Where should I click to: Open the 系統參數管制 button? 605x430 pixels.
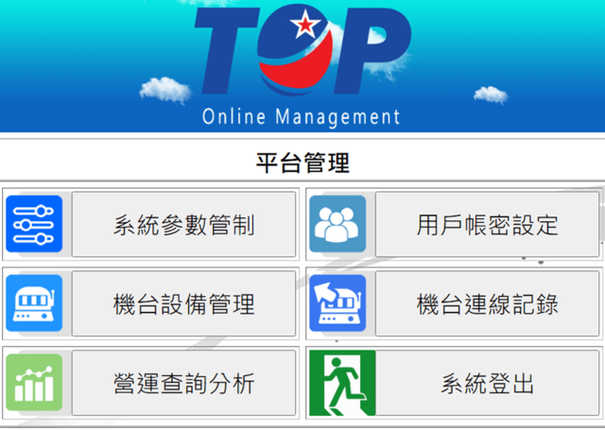[183, 224]
